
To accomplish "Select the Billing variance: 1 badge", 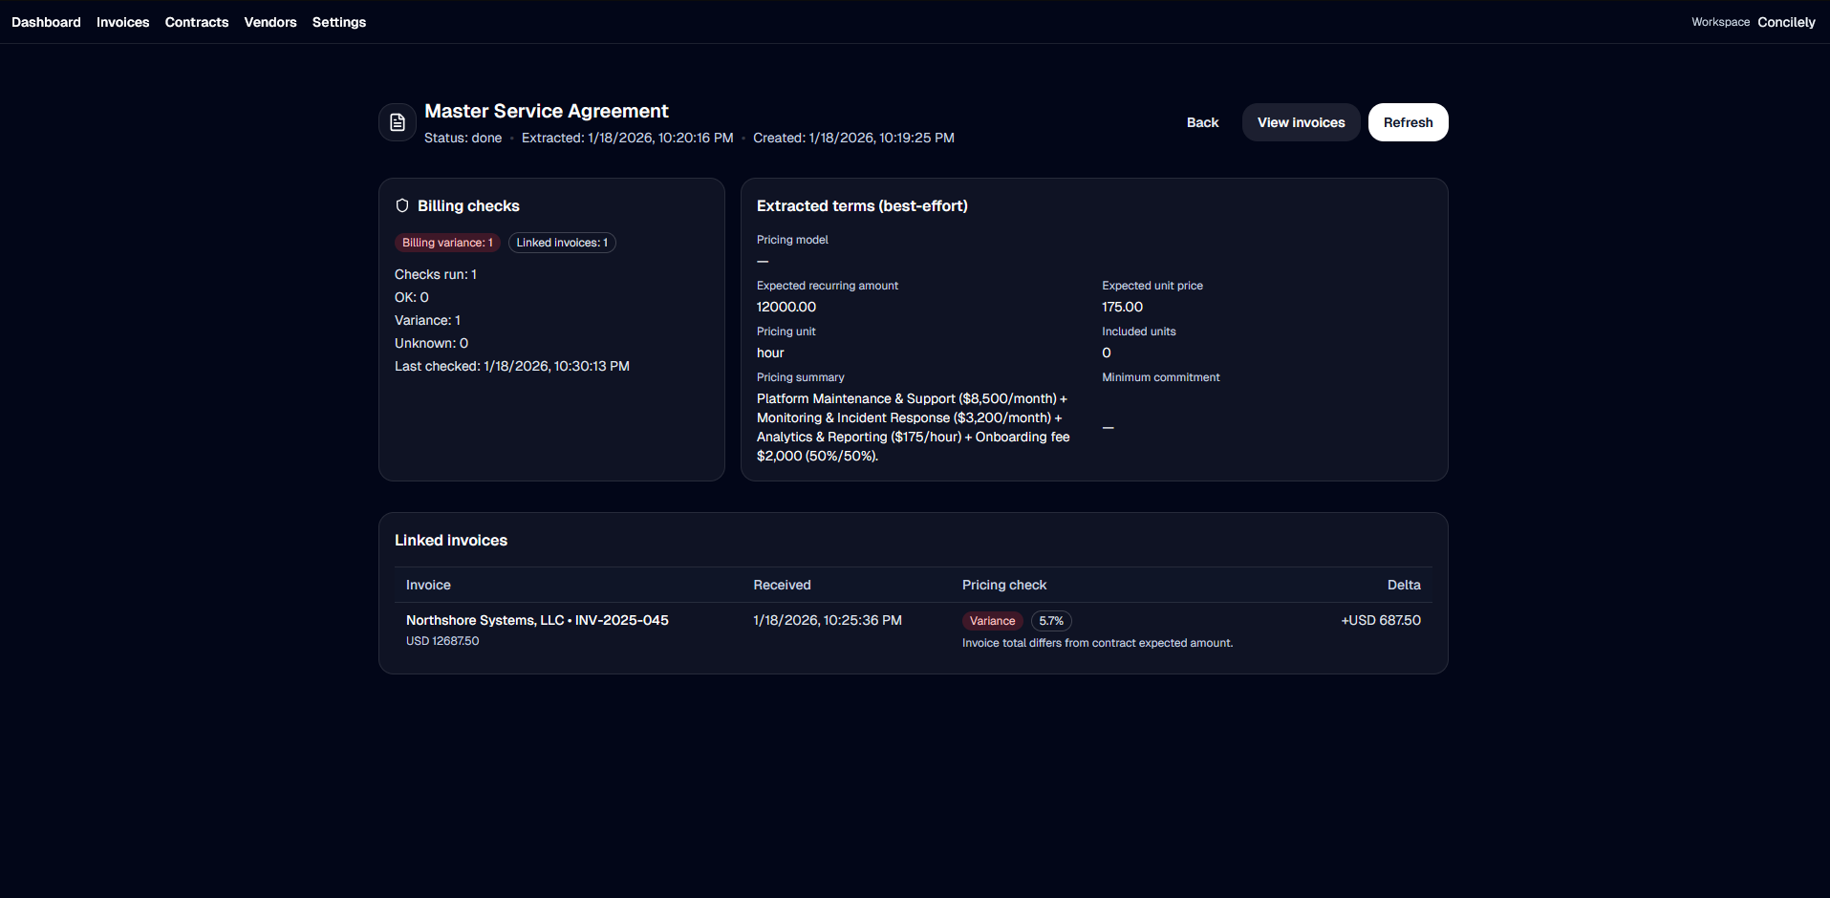I will click(x=447, y=243).
